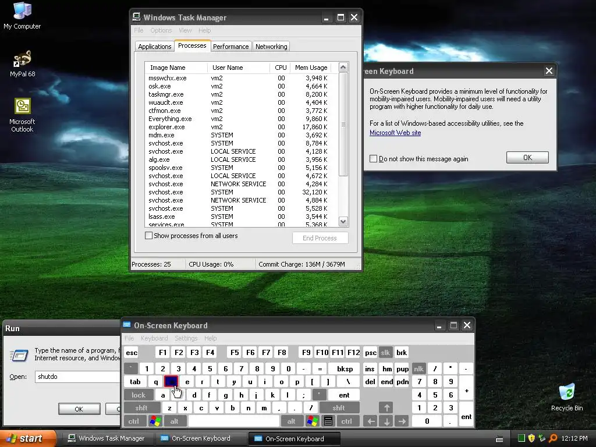
Task: Click right Windows logo key on keyboard
Action: click(313, 421)
